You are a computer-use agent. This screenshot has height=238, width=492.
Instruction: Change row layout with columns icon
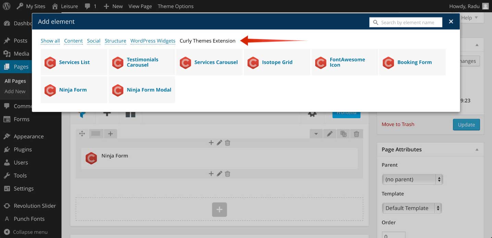point(96,134)
